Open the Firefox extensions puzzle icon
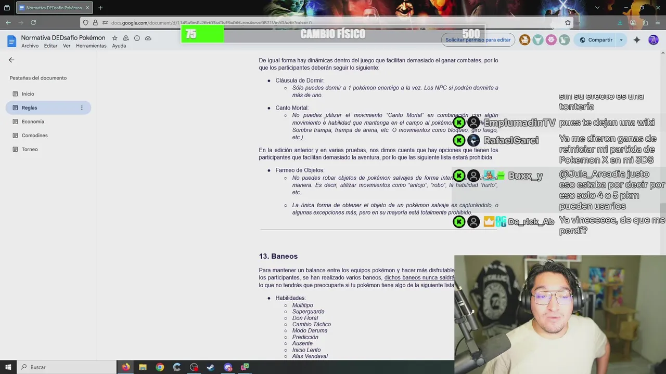This screenshot has height=374, width=666. [x=645, y=22]
